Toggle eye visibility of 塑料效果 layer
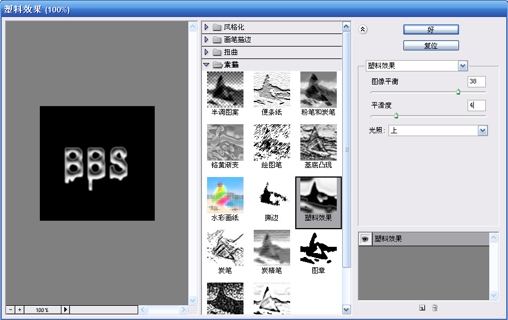 (365, 239)
